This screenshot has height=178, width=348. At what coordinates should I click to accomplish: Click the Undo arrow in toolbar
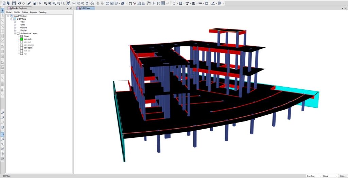19,3
